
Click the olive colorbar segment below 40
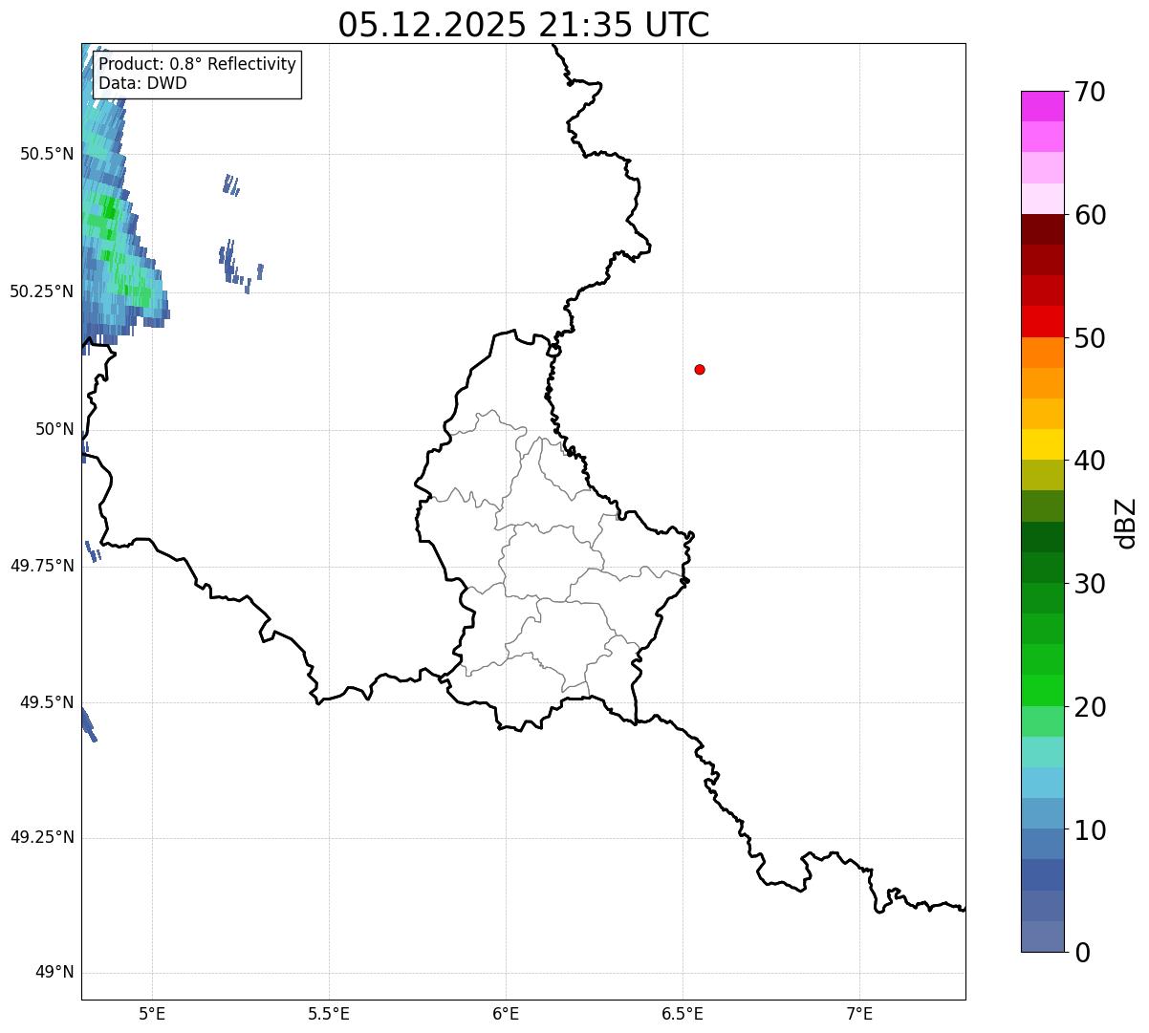tap(1043, 475)
